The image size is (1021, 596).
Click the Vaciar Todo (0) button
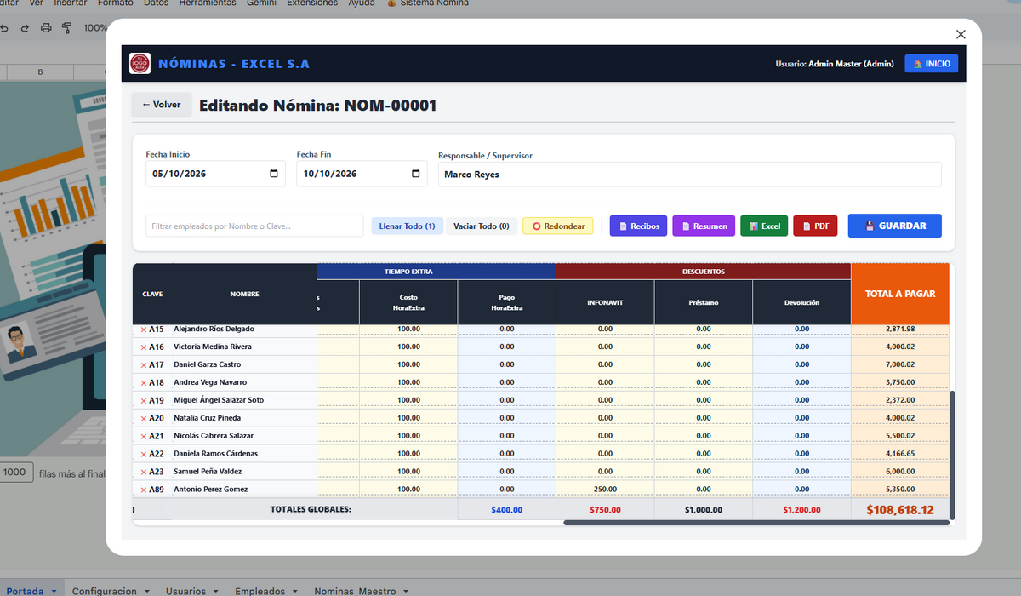(482, 226)
